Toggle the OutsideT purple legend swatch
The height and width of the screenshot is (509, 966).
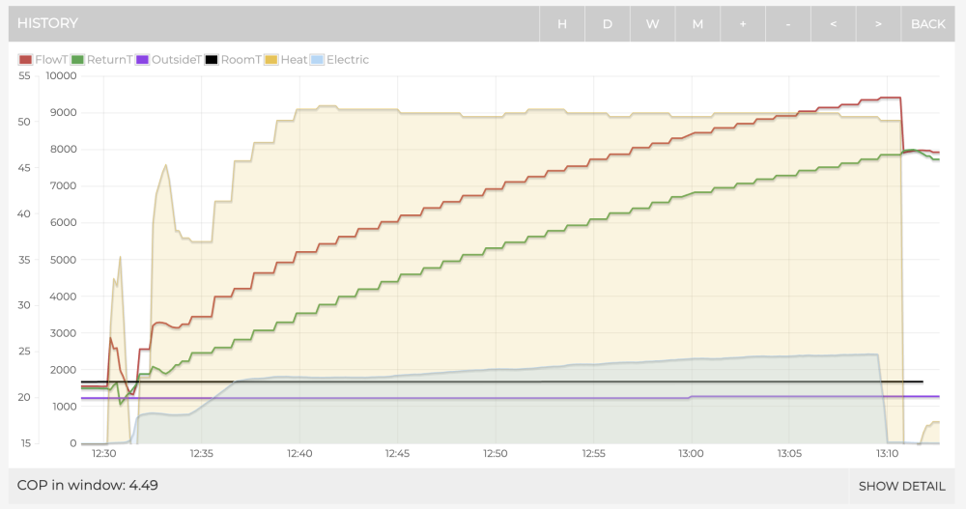[x=142, y=60]
